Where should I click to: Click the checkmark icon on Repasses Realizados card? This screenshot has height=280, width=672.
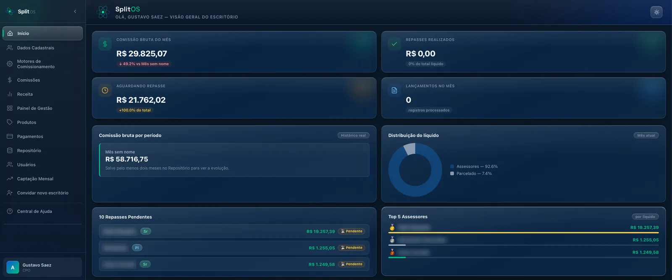coord(394,44)
